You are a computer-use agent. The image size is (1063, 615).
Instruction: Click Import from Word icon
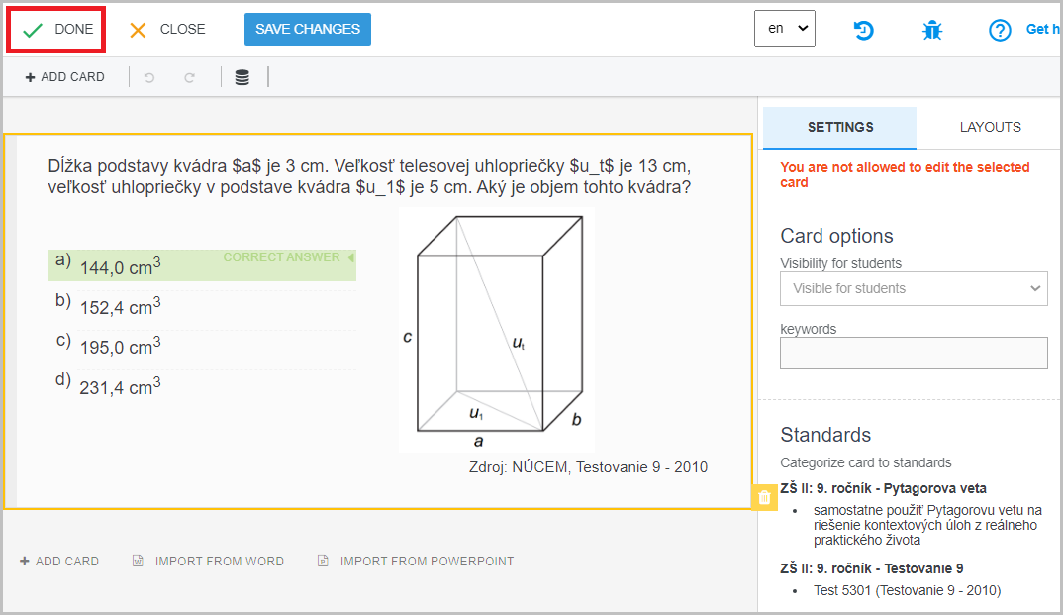(139, 562)
